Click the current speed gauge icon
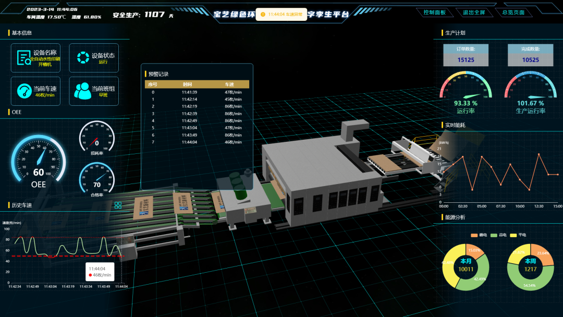 (x=25, y=91)
